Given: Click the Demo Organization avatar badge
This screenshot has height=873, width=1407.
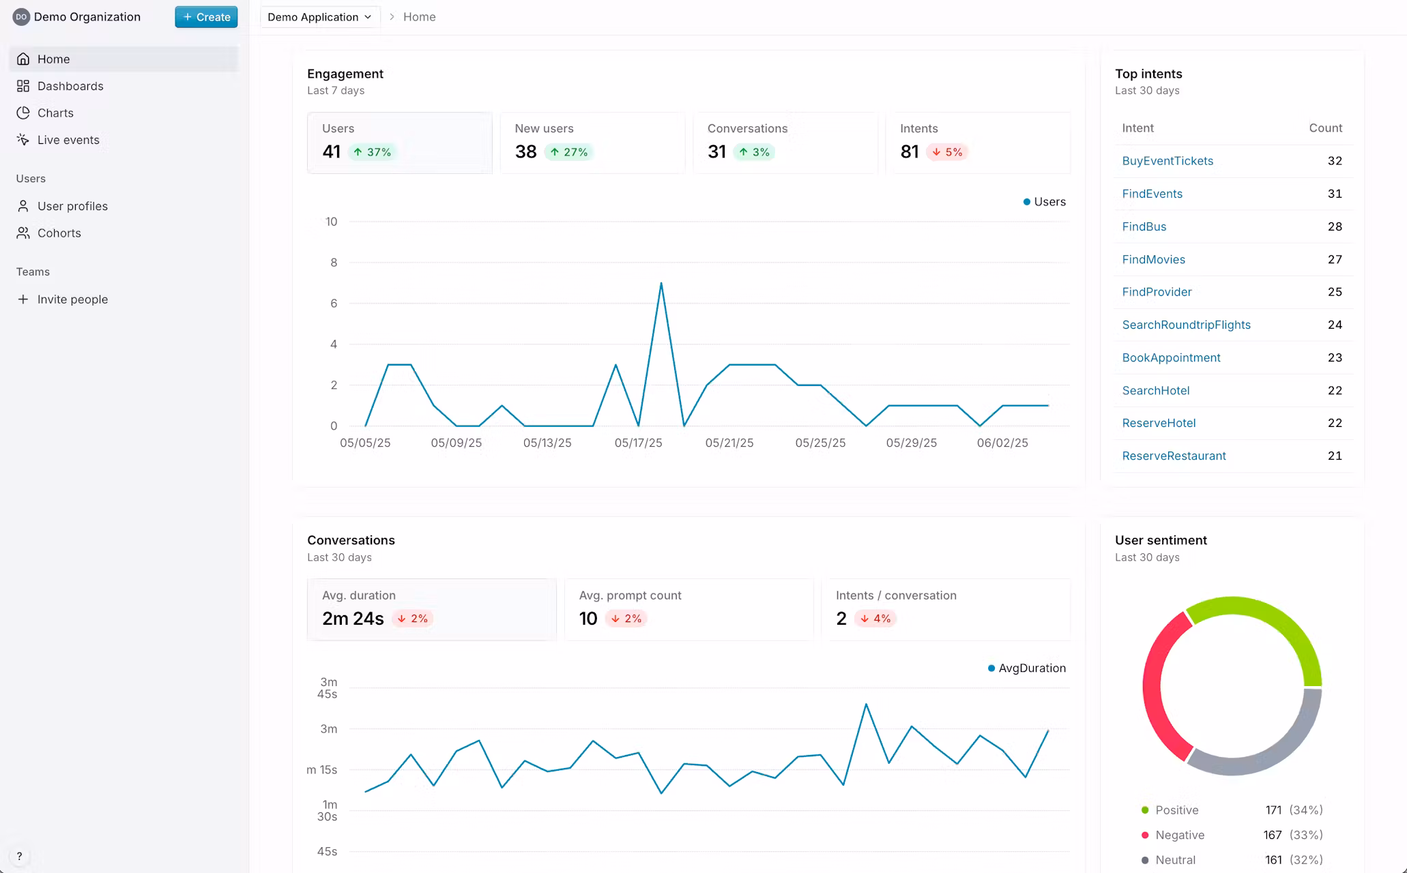Looking at the screenshot, I should [x=21, y=17].
